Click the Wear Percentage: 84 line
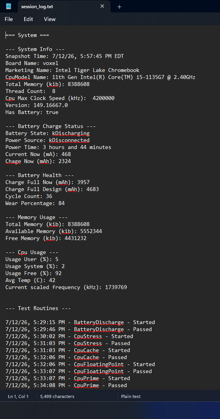The image size is (220, 419). [35, 203]
